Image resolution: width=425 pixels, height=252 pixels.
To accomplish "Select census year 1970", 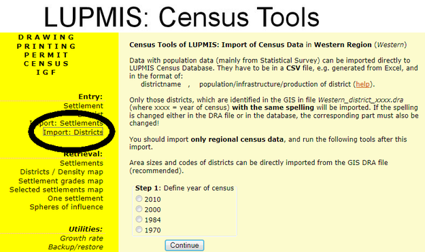I will (x=139, y=230).
